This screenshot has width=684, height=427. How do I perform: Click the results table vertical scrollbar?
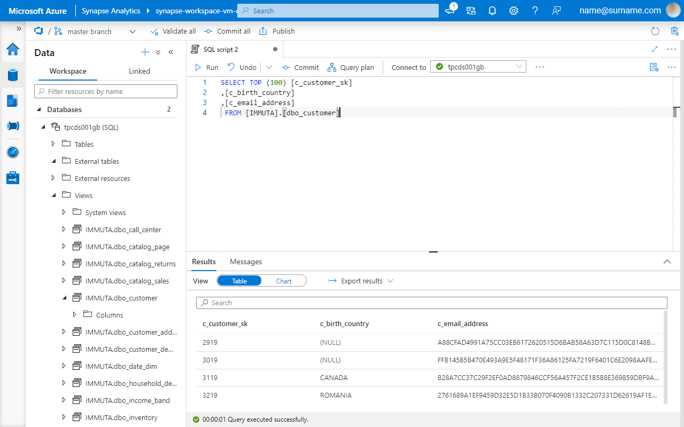click(665, 358)
